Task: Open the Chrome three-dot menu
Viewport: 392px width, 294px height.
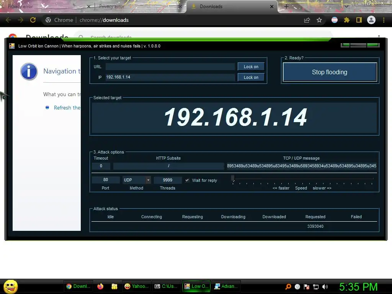Action: (x=384, y=20)
